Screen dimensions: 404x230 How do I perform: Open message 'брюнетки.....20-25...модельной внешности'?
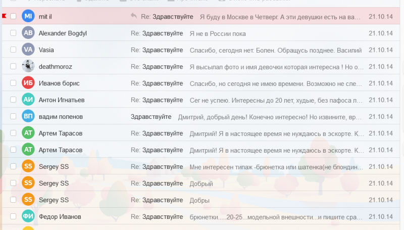[x=276, y=217]
